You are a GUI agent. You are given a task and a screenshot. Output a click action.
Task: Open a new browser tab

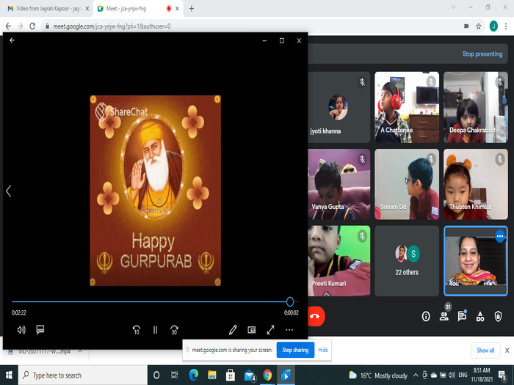pyautogui.click(x=192, y=9)
